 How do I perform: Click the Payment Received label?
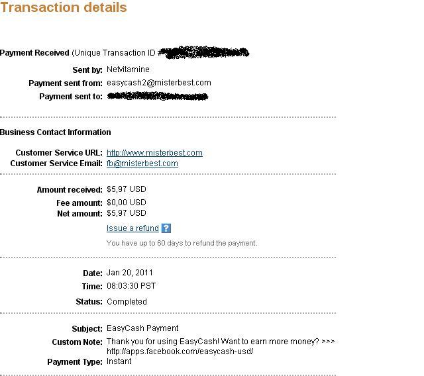[x=34, y=53]
